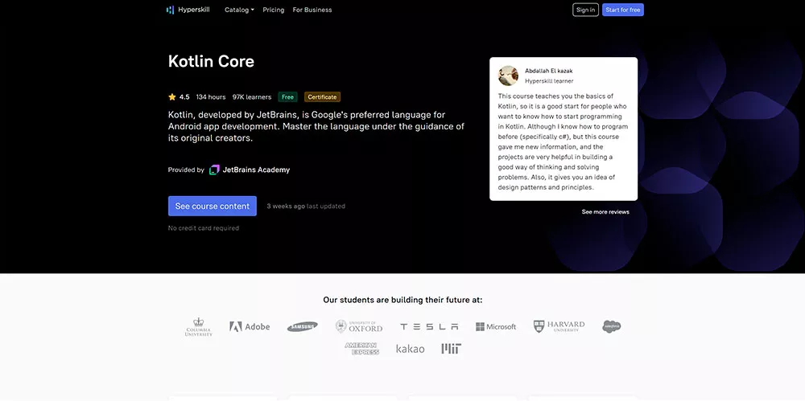Click the yellow rating star icon
805x401 pixels.
pos(172,97)
